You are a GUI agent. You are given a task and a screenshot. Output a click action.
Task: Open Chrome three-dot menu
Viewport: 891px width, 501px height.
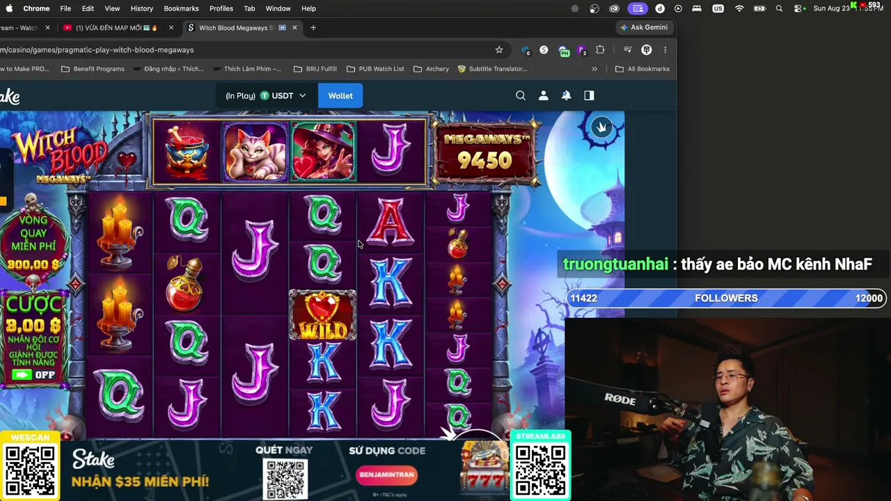(665, 50)
